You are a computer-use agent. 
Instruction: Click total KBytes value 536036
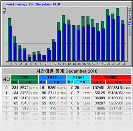[115, 113]
